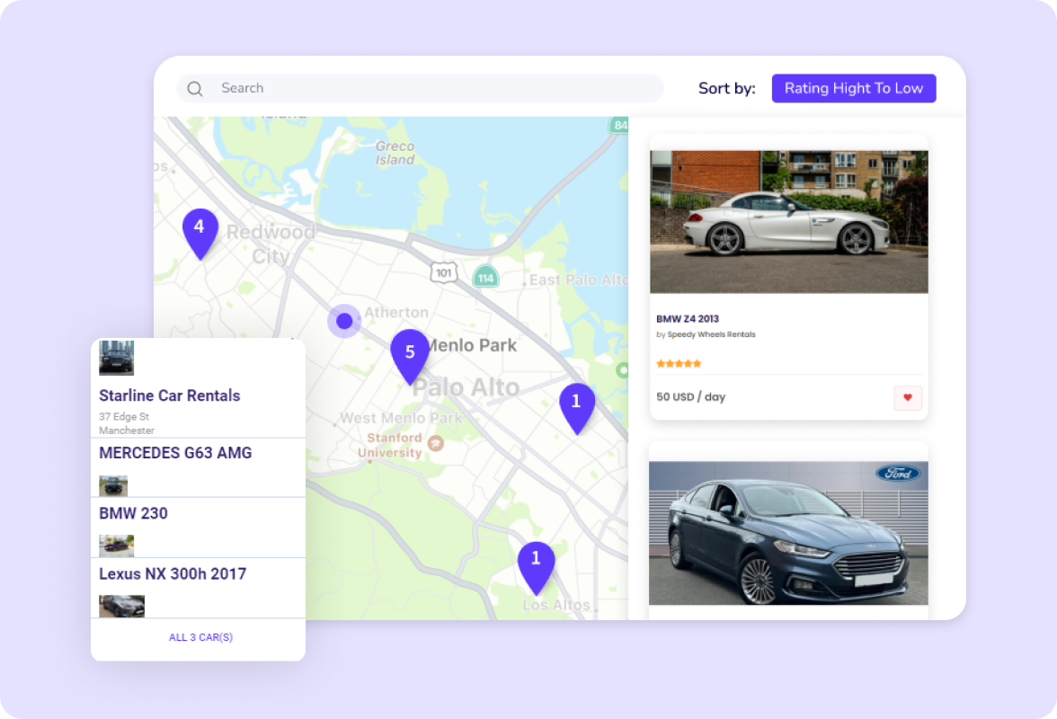Select the purple dot marker near Atherton
The width and height of the screenshot is (1057, 719).
pos(344,320)
